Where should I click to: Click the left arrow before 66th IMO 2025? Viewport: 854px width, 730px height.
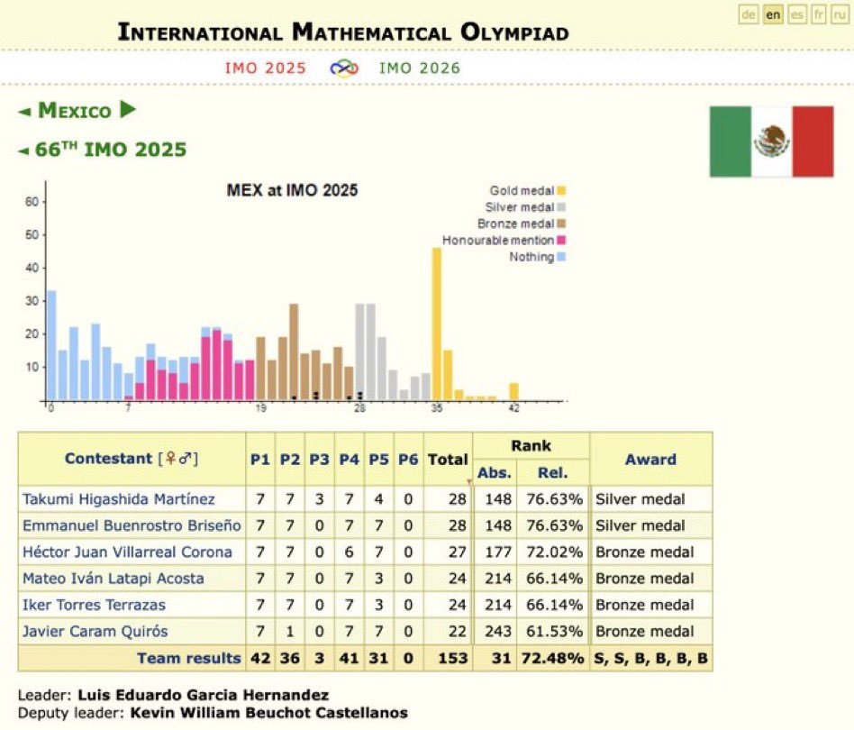pyautogui.click(x=23, y=151)
